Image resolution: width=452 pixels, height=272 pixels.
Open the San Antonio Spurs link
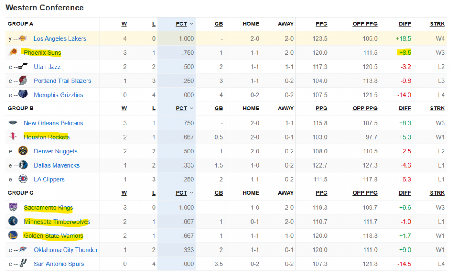[x=59, y=264]
